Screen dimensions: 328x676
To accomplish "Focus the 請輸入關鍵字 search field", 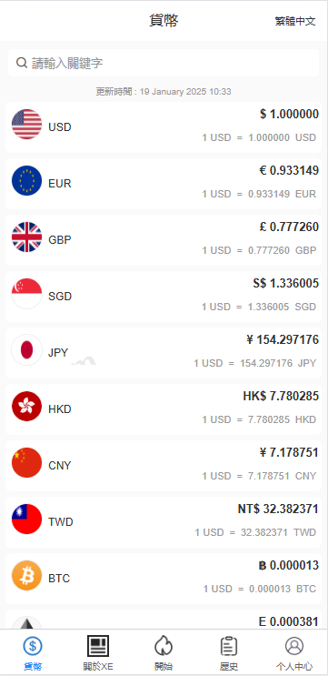I will click(x=164, y=63).
